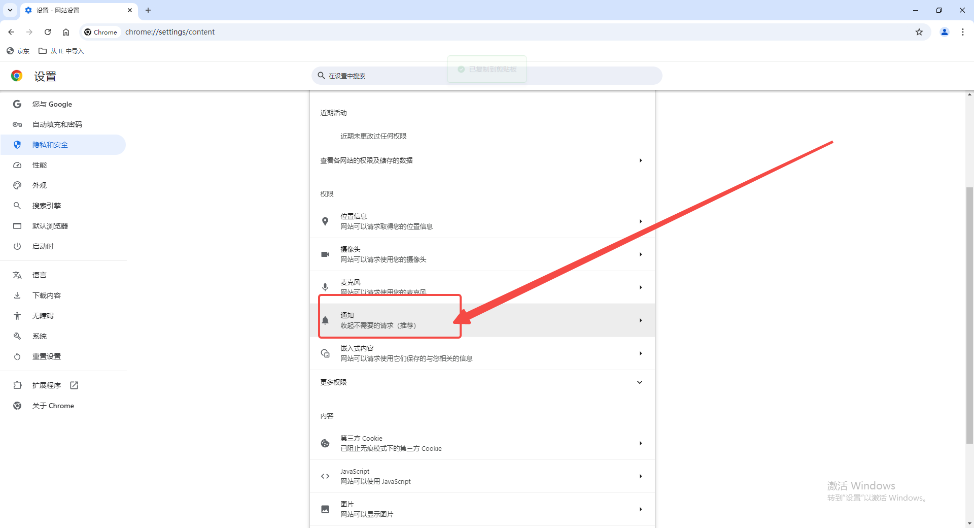Open 位置信息 permission settings
This screenshot has width=974, height=528.
point(482,221)
